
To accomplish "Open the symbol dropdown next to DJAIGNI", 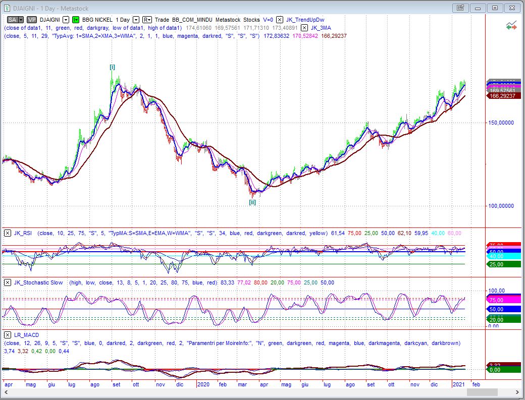I will (x=66, y=20).
